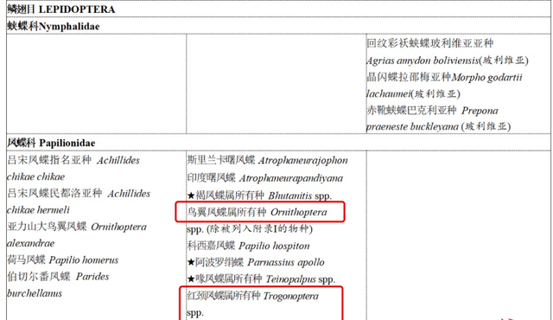Select '科西嘉凤蝶 Papilio hospiton' entry
The height and width of the screenshot is (320, 553).
point(248,246)
